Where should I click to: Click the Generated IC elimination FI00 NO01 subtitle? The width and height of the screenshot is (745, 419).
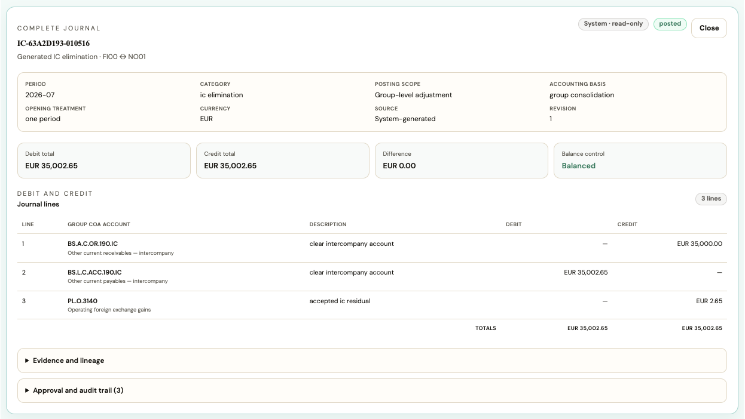coord(81,57)
